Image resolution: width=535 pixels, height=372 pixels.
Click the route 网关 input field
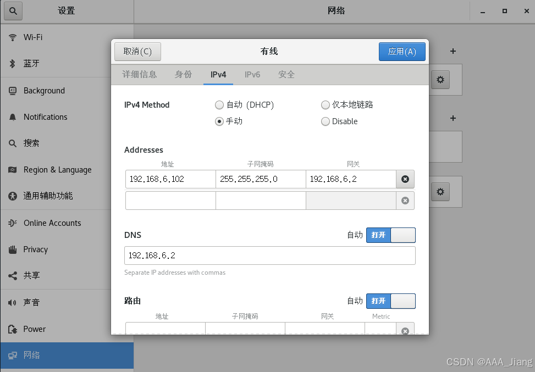pyautogui.click(x=325, y=329)
